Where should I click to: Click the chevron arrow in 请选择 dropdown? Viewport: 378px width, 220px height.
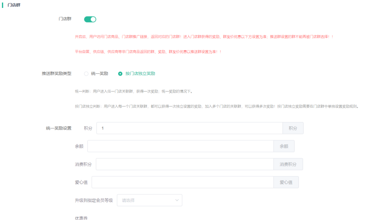click(177, 200)
